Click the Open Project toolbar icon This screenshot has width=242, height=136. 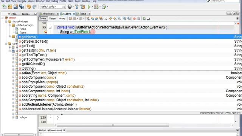click(16, 7)
